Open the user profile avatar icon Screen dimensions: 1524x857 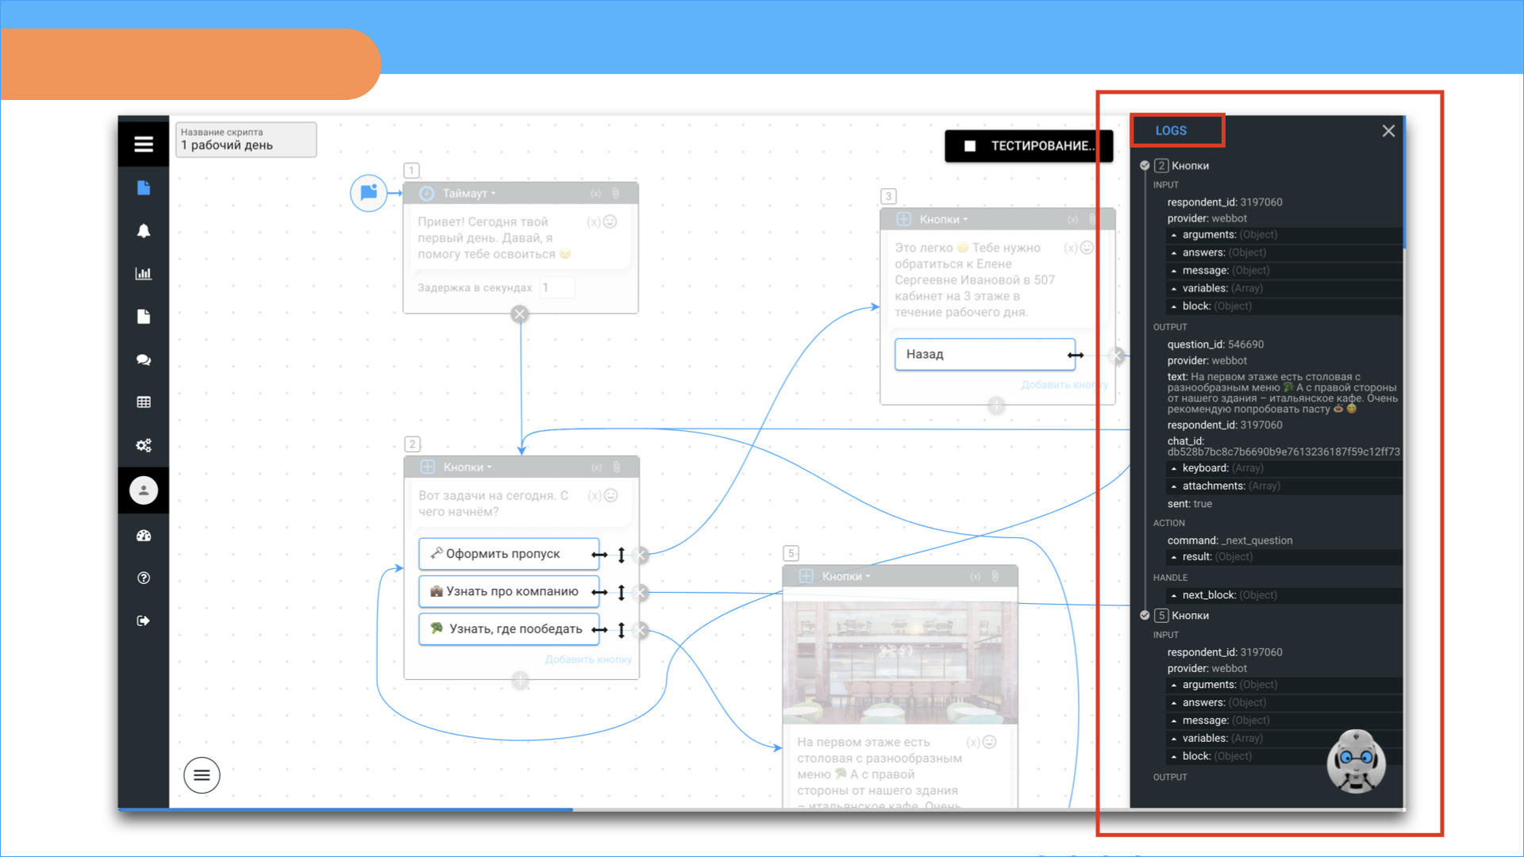[x=144, y=490]
